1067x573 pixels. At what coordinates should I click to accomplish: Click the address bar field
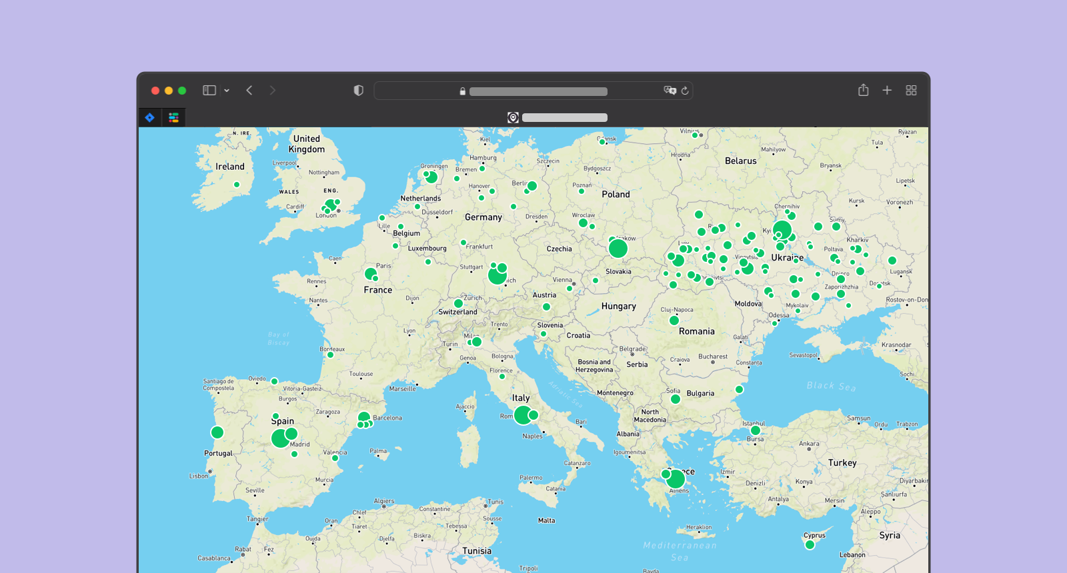538,91
